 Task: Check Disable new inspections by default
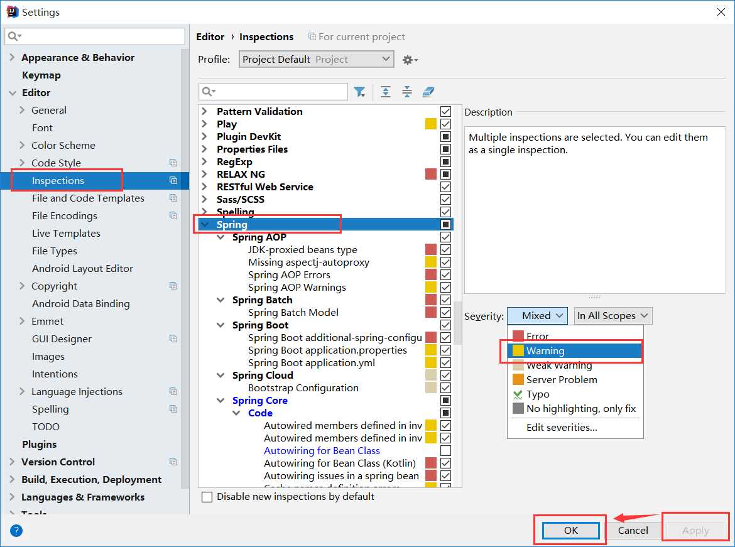tap(207, 497)
